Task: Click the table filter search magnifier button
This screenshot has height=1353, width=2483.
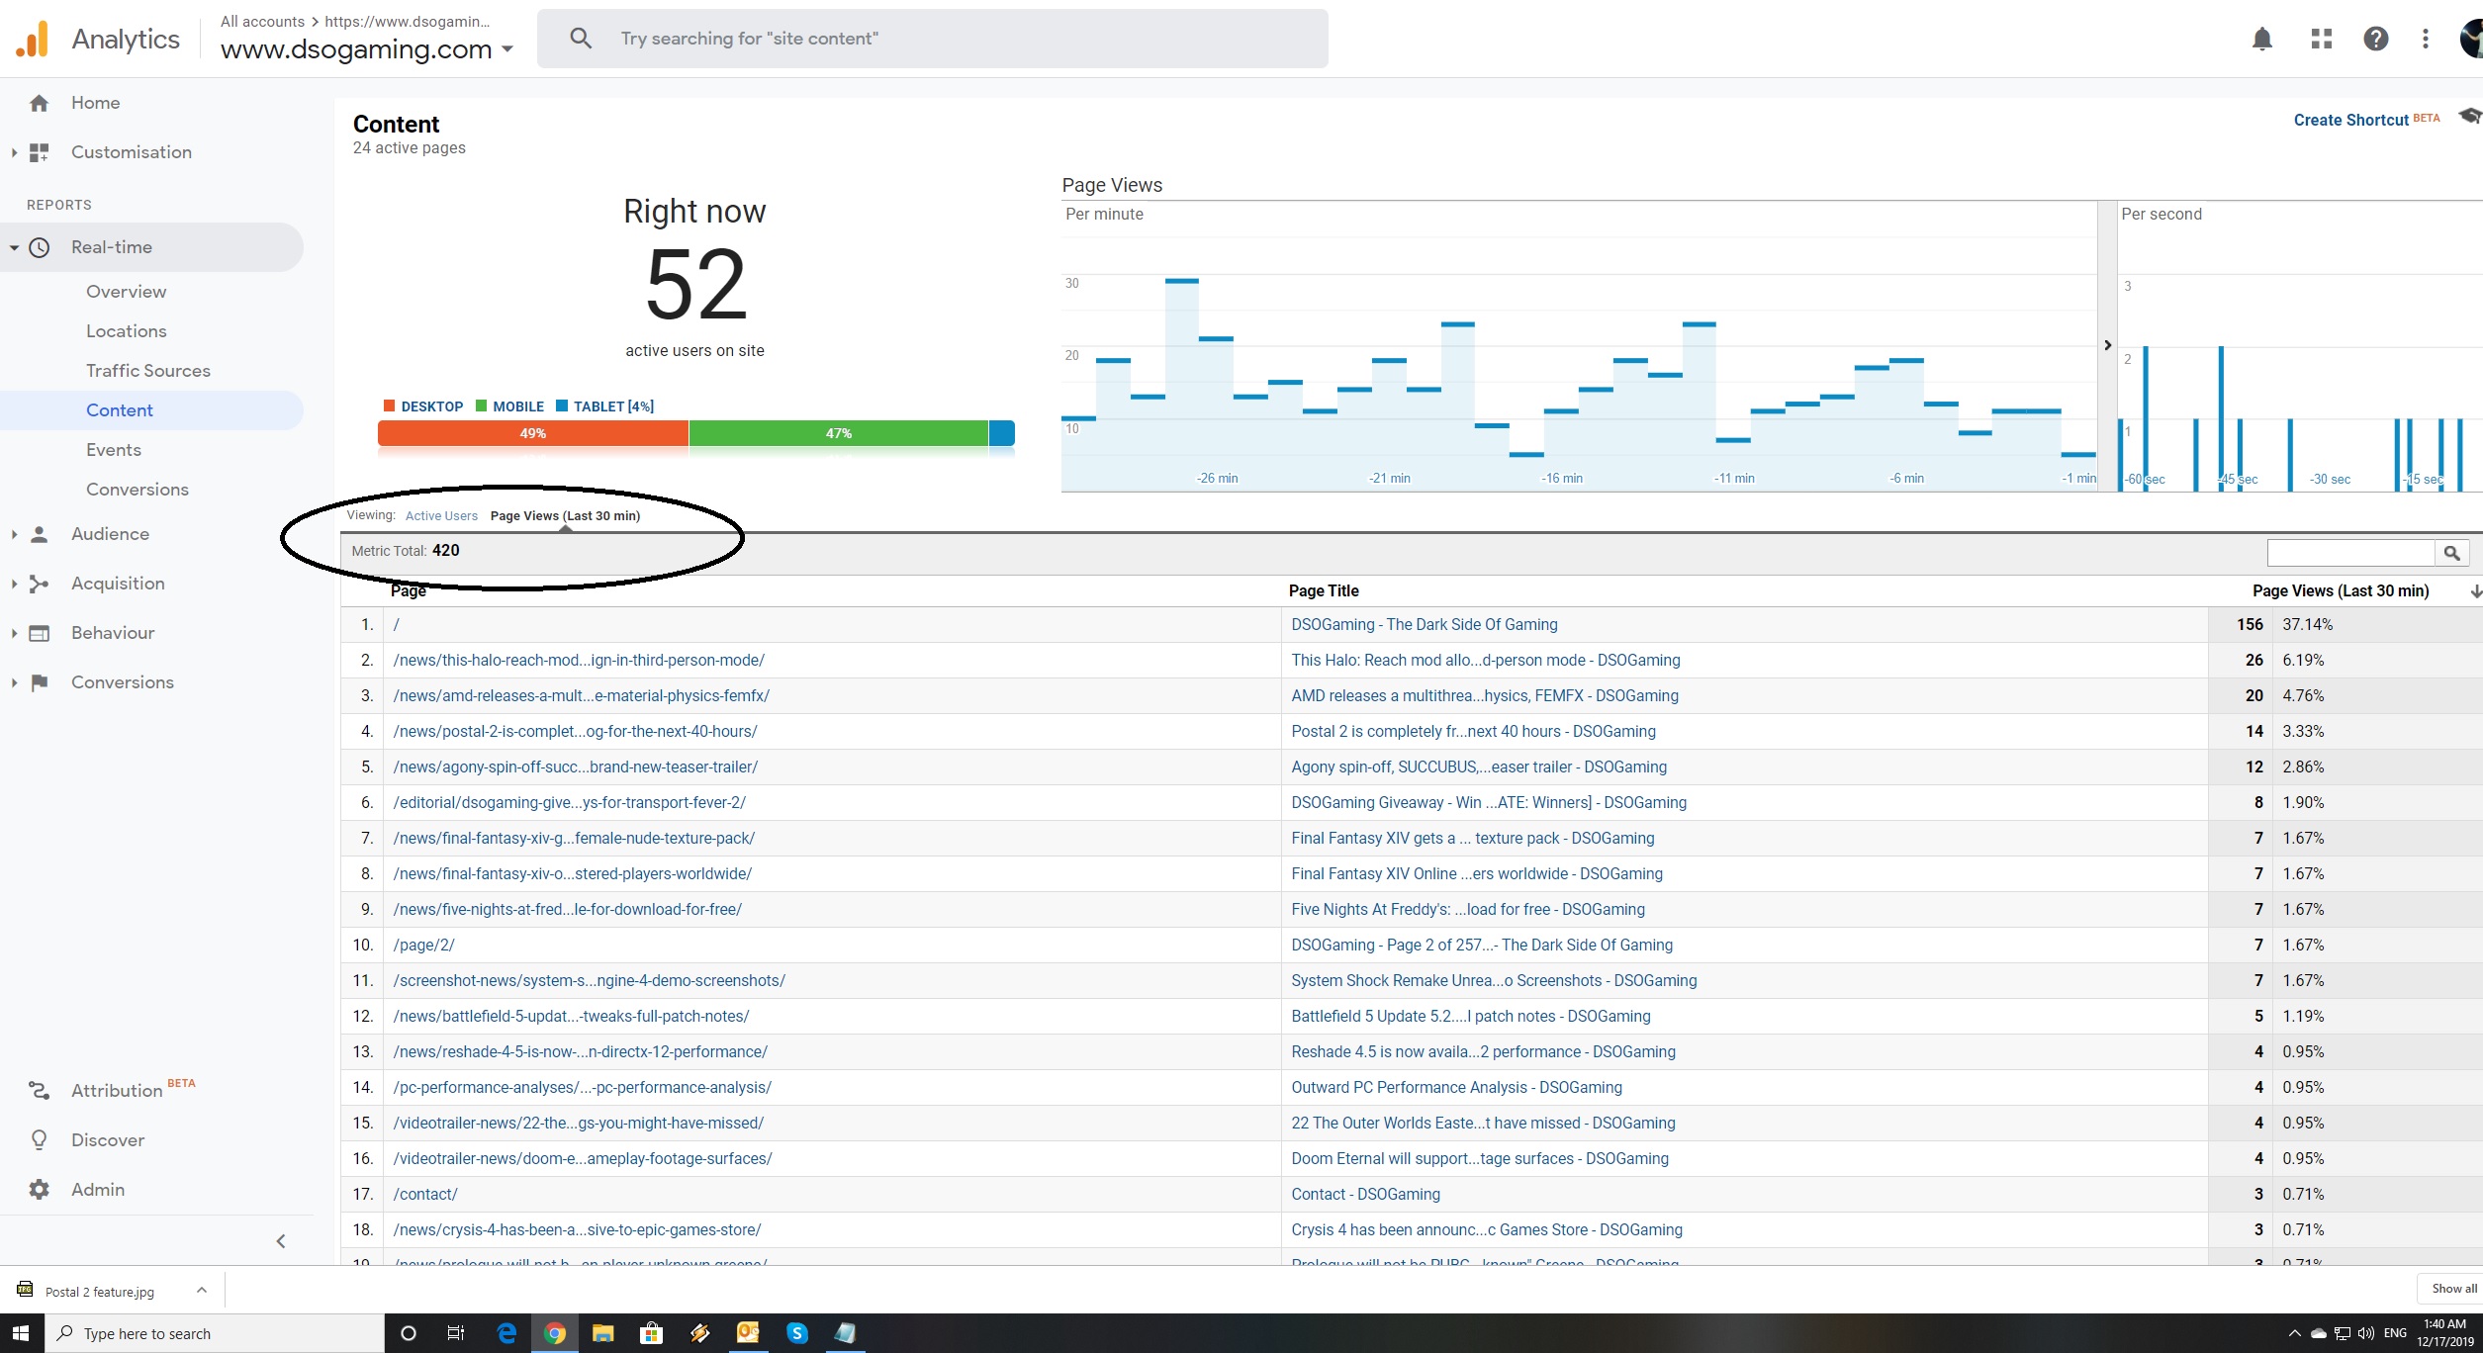Action: [x=2451, y=553]
